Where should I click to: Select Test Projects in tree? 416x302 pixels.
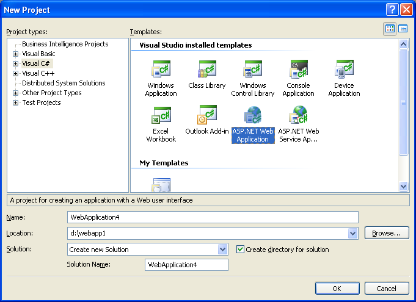click(x=42, y=102)
